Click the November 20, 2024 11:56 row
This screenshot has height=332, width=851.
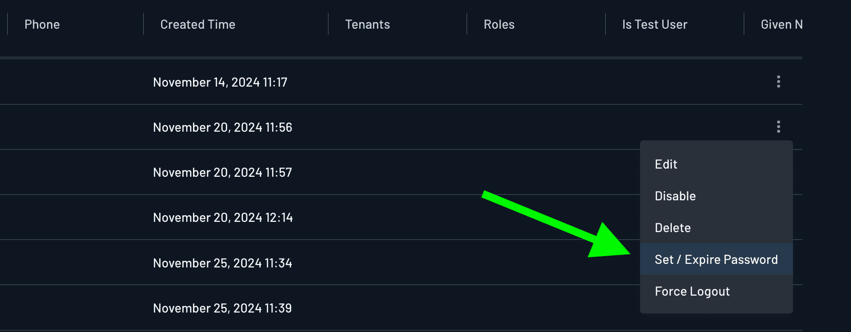(x=222, y=128)
